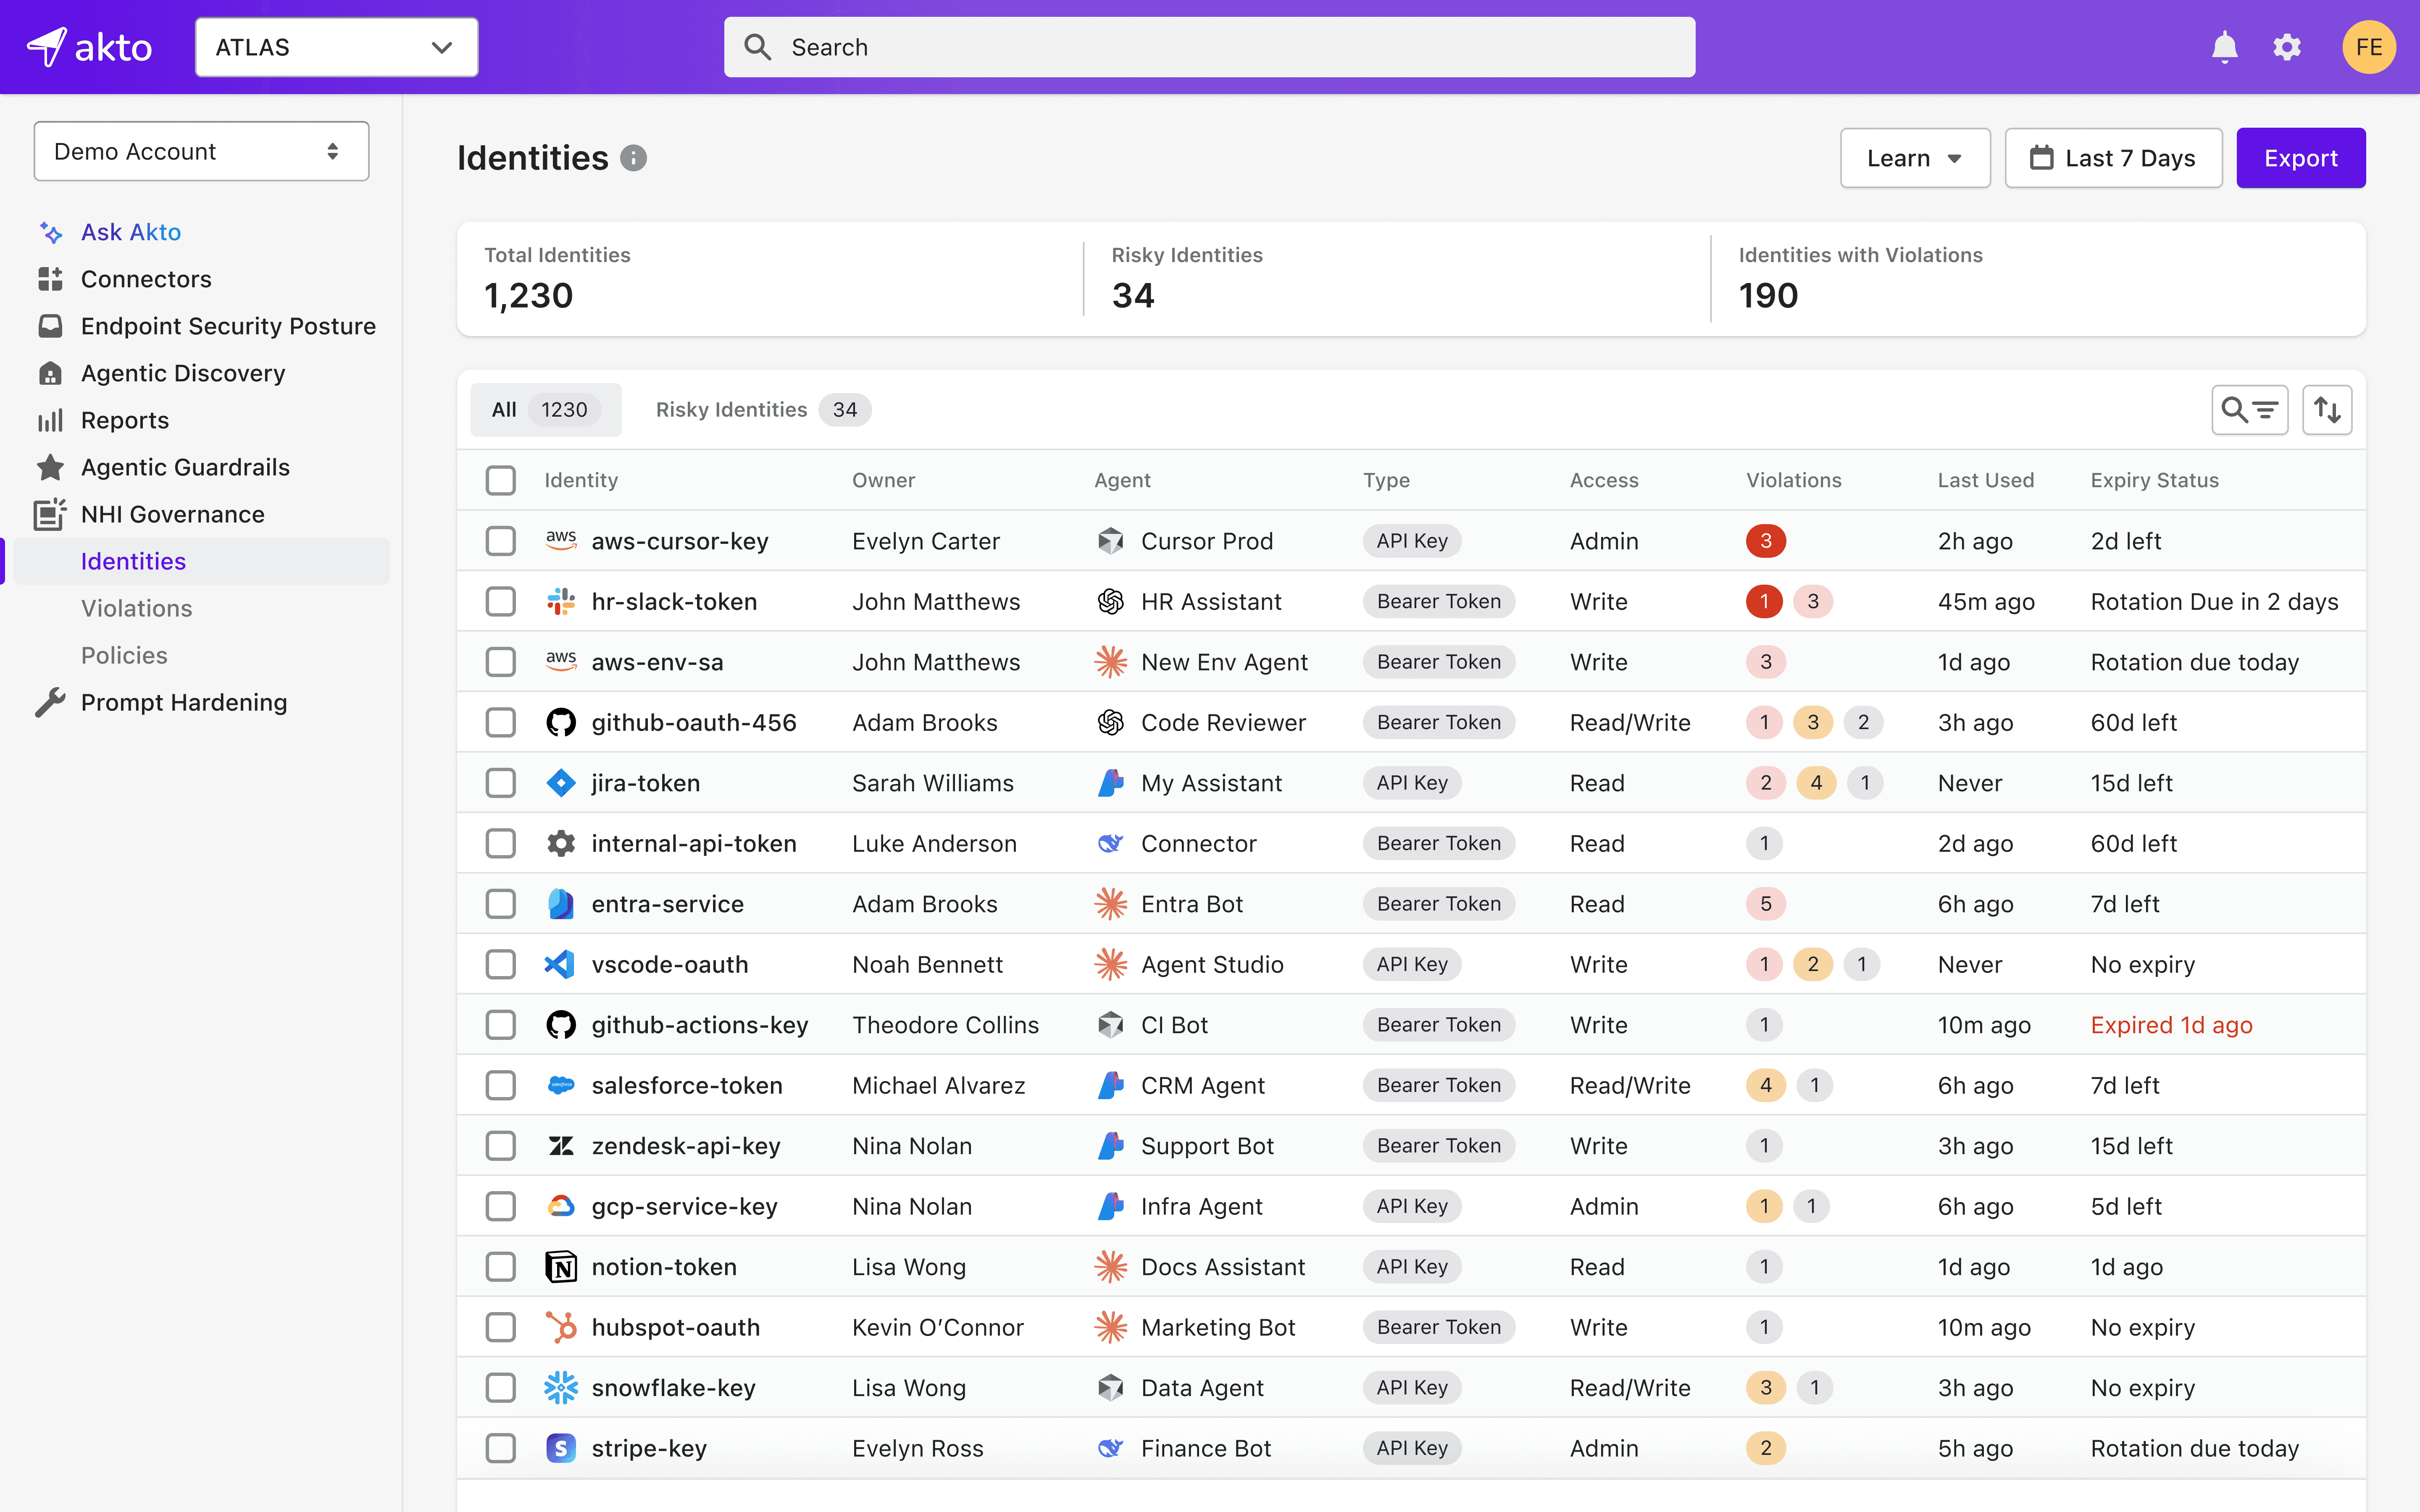Open Endpoint Security Posture

coord(228,326)
